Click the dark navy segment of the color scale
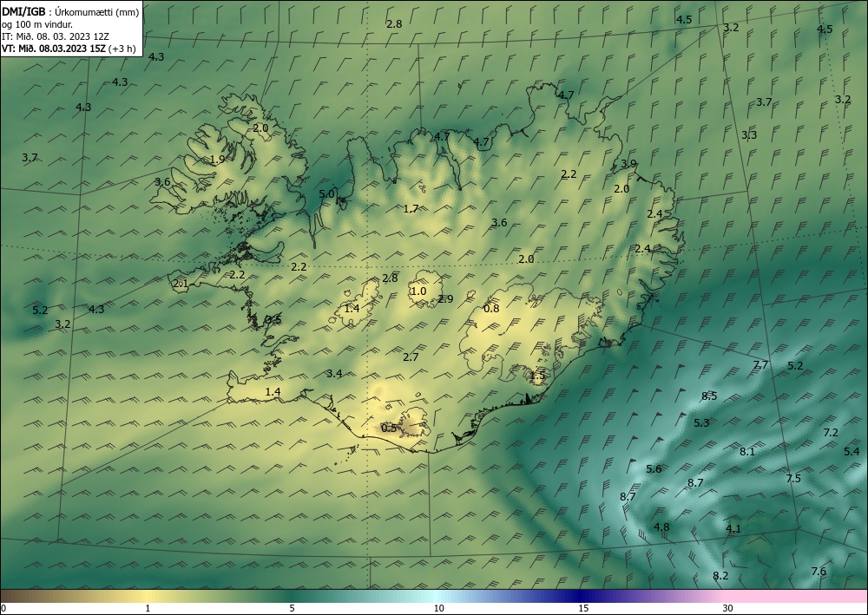 click(x=582, y=596)
